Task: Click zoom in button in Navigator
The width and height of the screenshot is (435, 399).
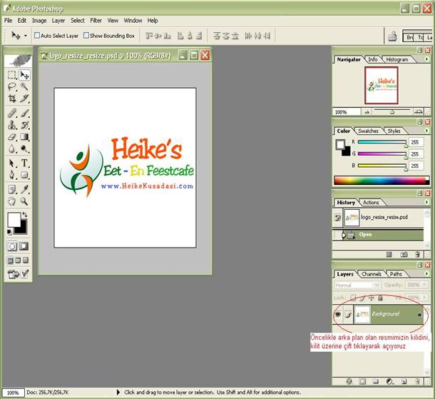Action: (418, 111)
